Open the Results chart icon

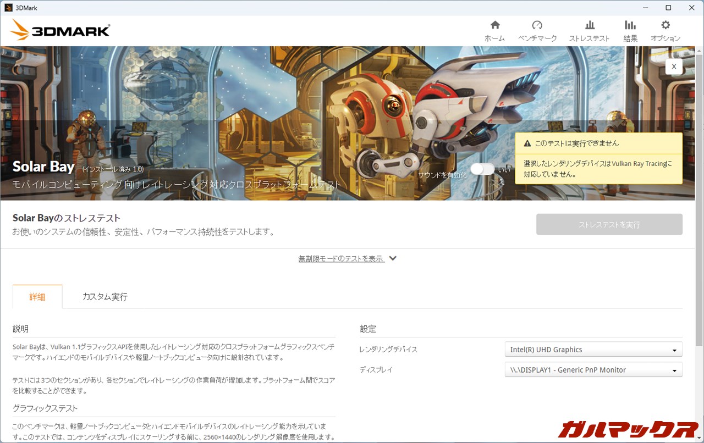[x=630, y=25]
